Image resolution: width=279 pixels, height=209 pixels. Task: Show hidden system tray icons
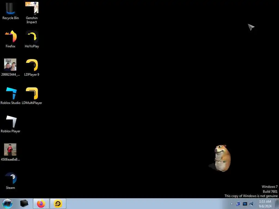click(232, 204)
